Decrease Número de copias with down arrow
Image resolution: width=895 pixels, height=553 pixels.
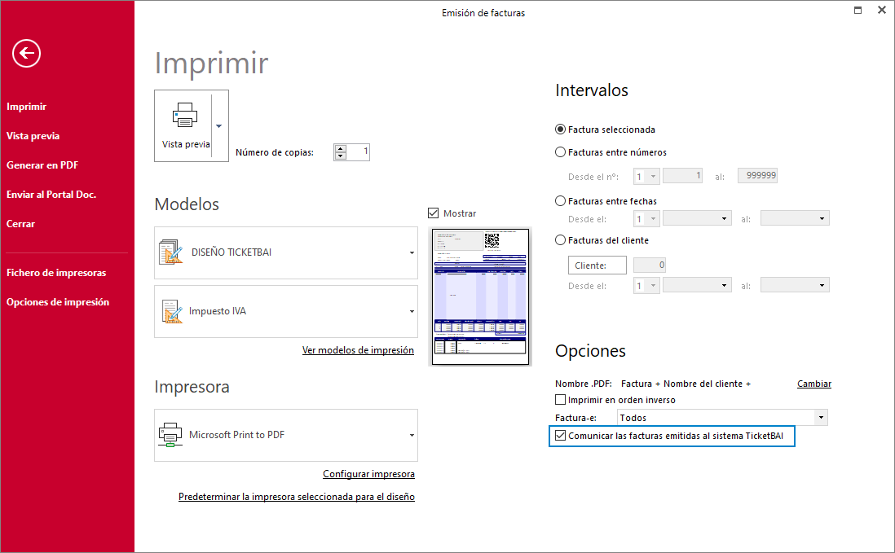[341, 156]
